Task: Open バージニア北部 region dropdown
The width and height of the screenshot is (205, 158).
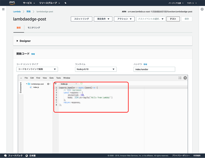Action: point(176,3)
